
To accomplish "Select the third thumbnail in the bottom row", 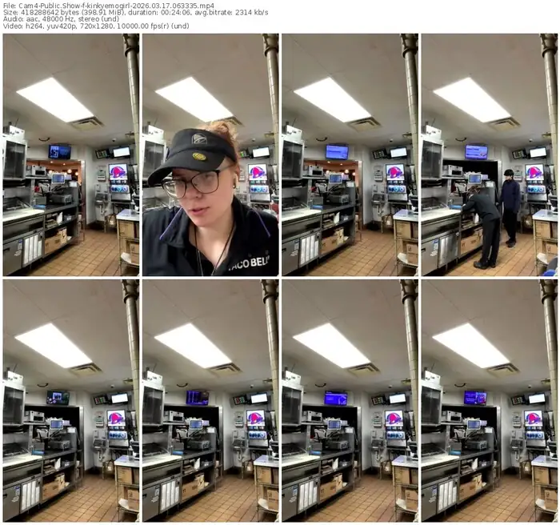I will click(x=350, y=401).
